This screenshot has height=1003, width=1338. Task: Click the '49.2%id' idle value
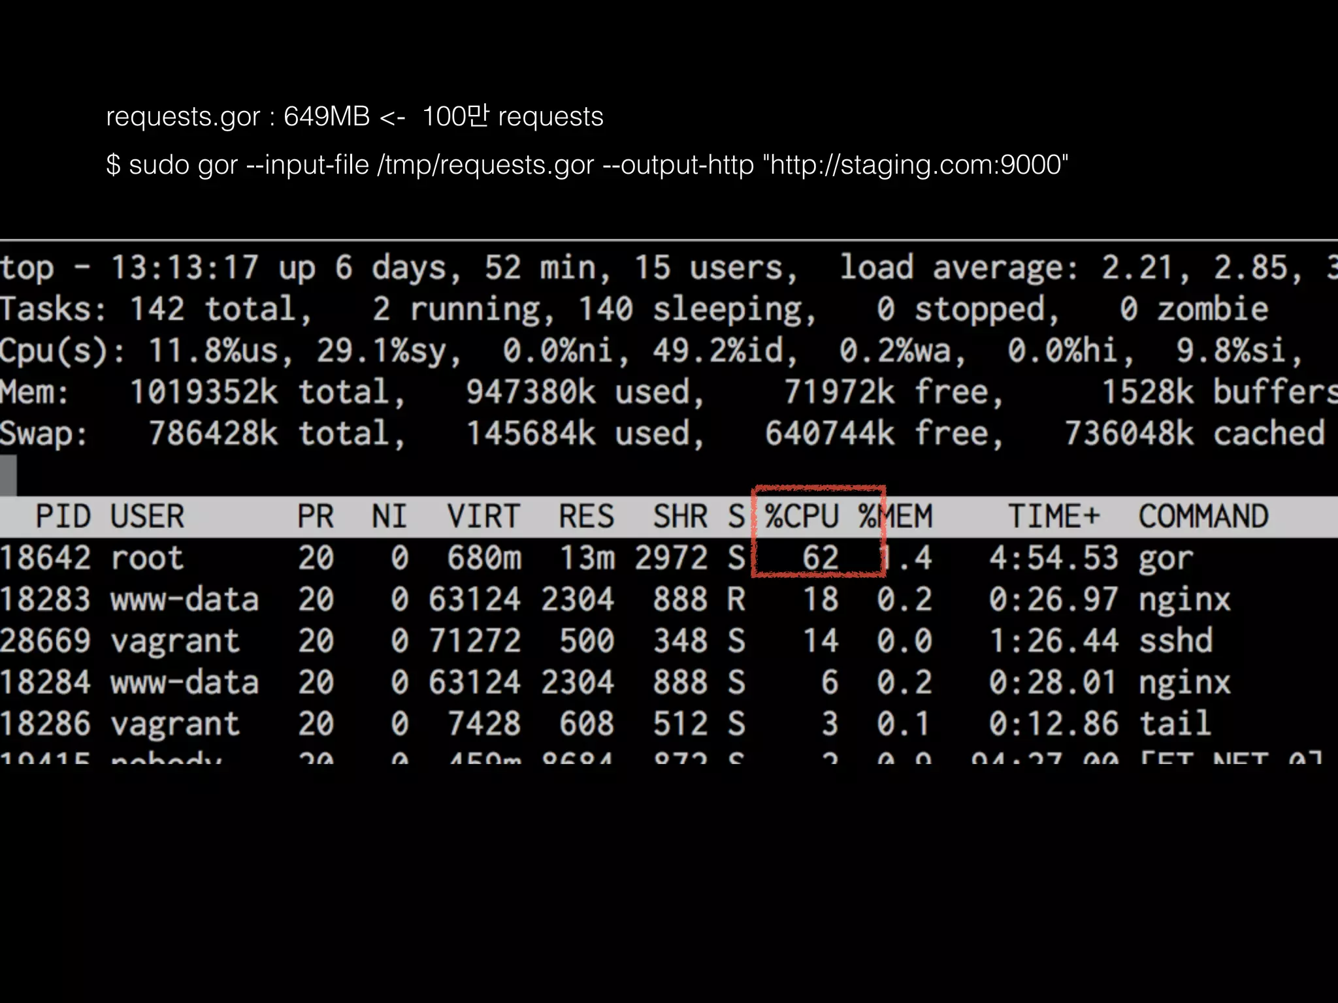[x=718, y=351]
